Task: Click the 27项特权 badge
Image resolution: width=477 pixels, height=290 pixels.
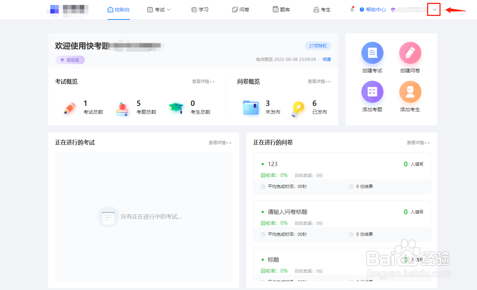Action: tap(317, 46)
